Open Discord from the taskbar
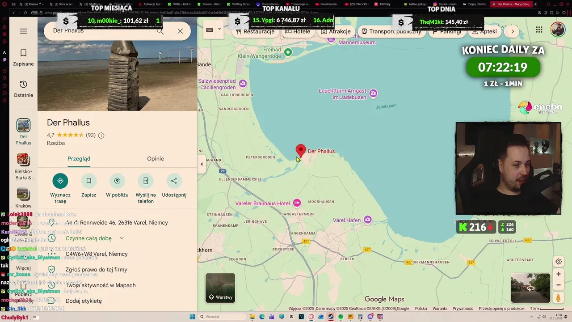Viewport: 572px width, 322px height. pyautogui.click(x=370, y=317)
